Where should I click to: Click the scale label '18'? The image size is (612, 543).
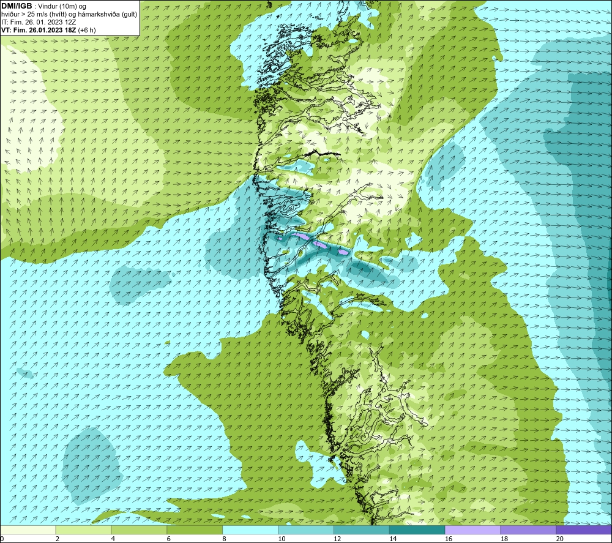(504, 539)
